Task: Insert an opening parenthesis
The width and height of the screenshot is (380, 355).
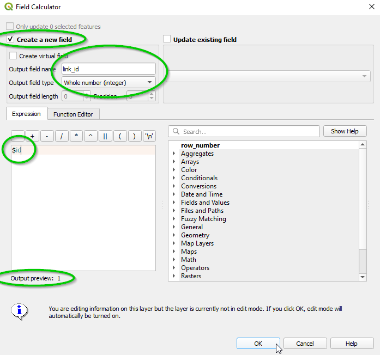Action: pyautogui.click(x=120, y=136)
